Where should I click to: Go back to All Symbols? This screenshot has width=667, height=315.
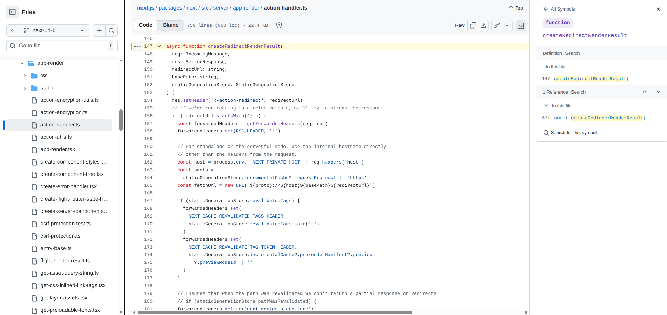tap(559, 9)
